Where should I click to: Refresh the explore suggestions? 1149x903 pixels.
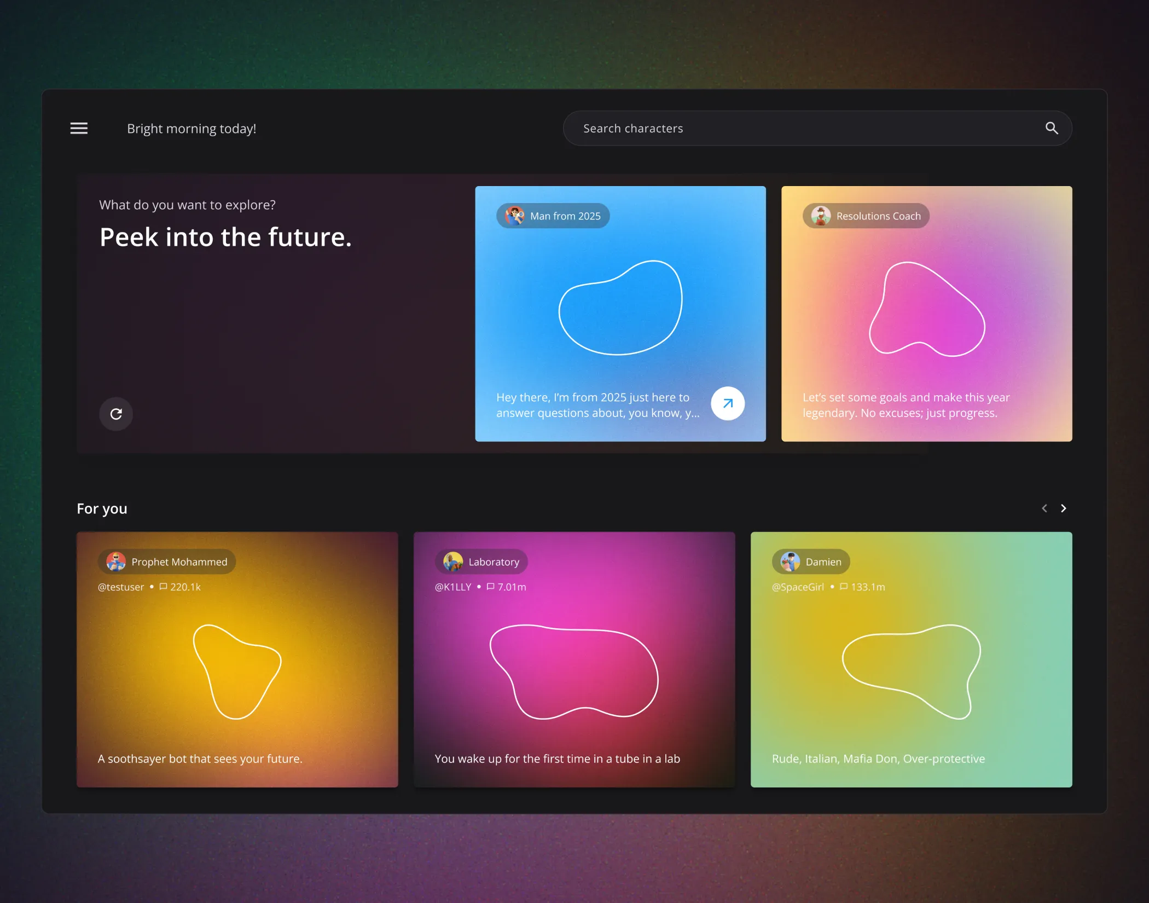(115, 414)
